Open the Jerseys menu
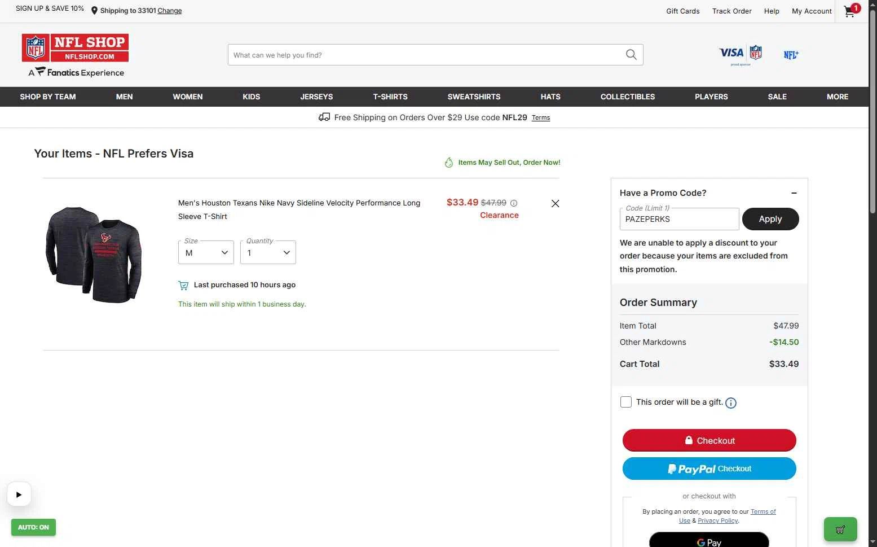Viewport: 877px width, 547px height. (x=316, y=97)
